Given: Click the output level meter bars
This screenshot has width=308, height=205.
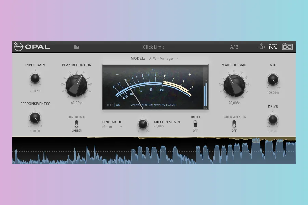Looking at the screenshot, I should 205,95.
